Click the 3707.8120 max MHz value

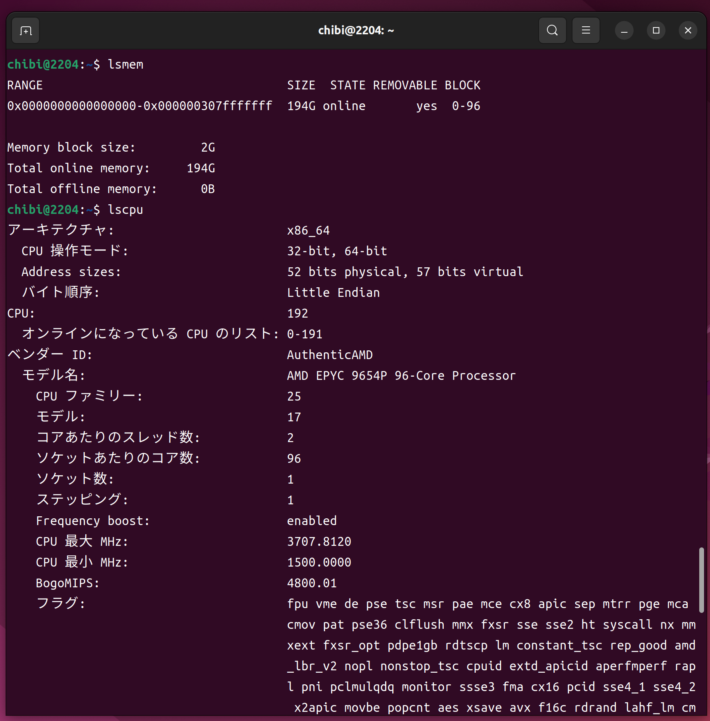click(x=319, y=541)
